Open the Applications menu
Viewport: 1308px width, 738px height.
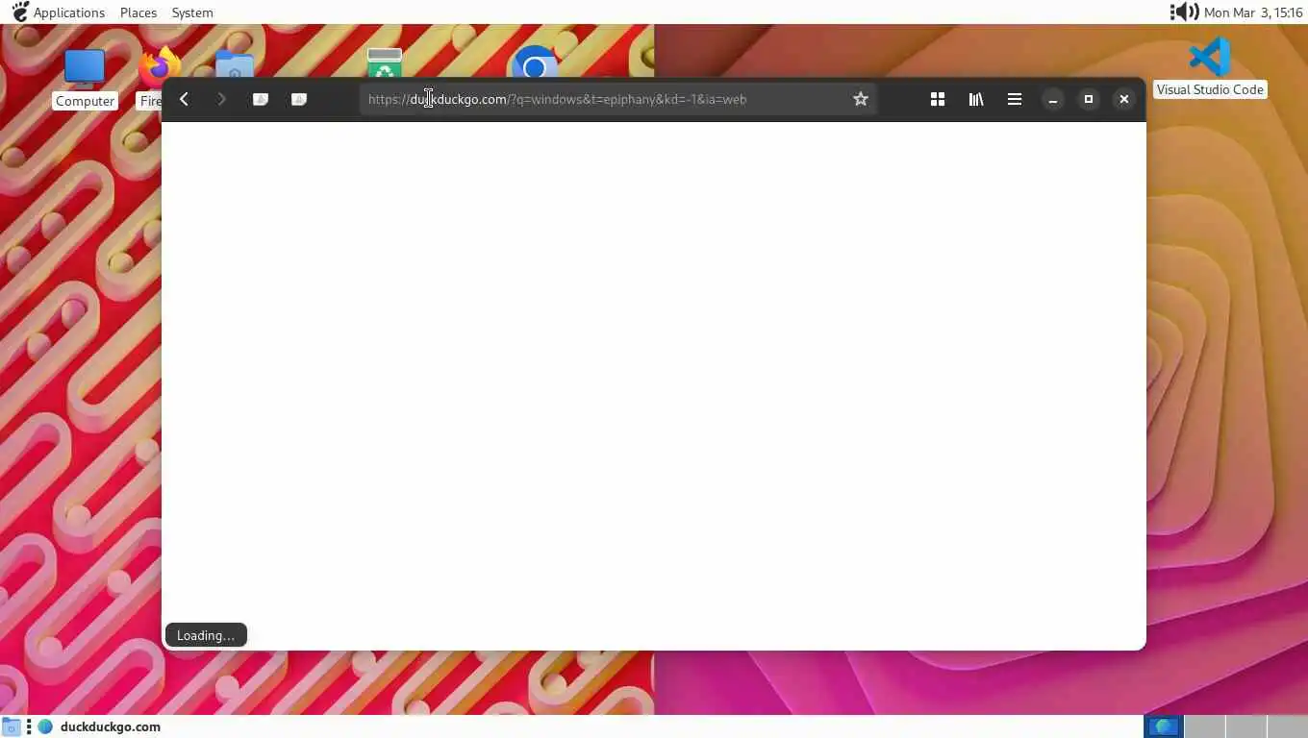58,12
